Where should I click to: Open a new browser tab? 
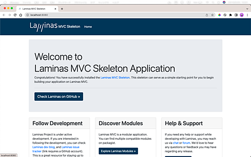[62, 9]
